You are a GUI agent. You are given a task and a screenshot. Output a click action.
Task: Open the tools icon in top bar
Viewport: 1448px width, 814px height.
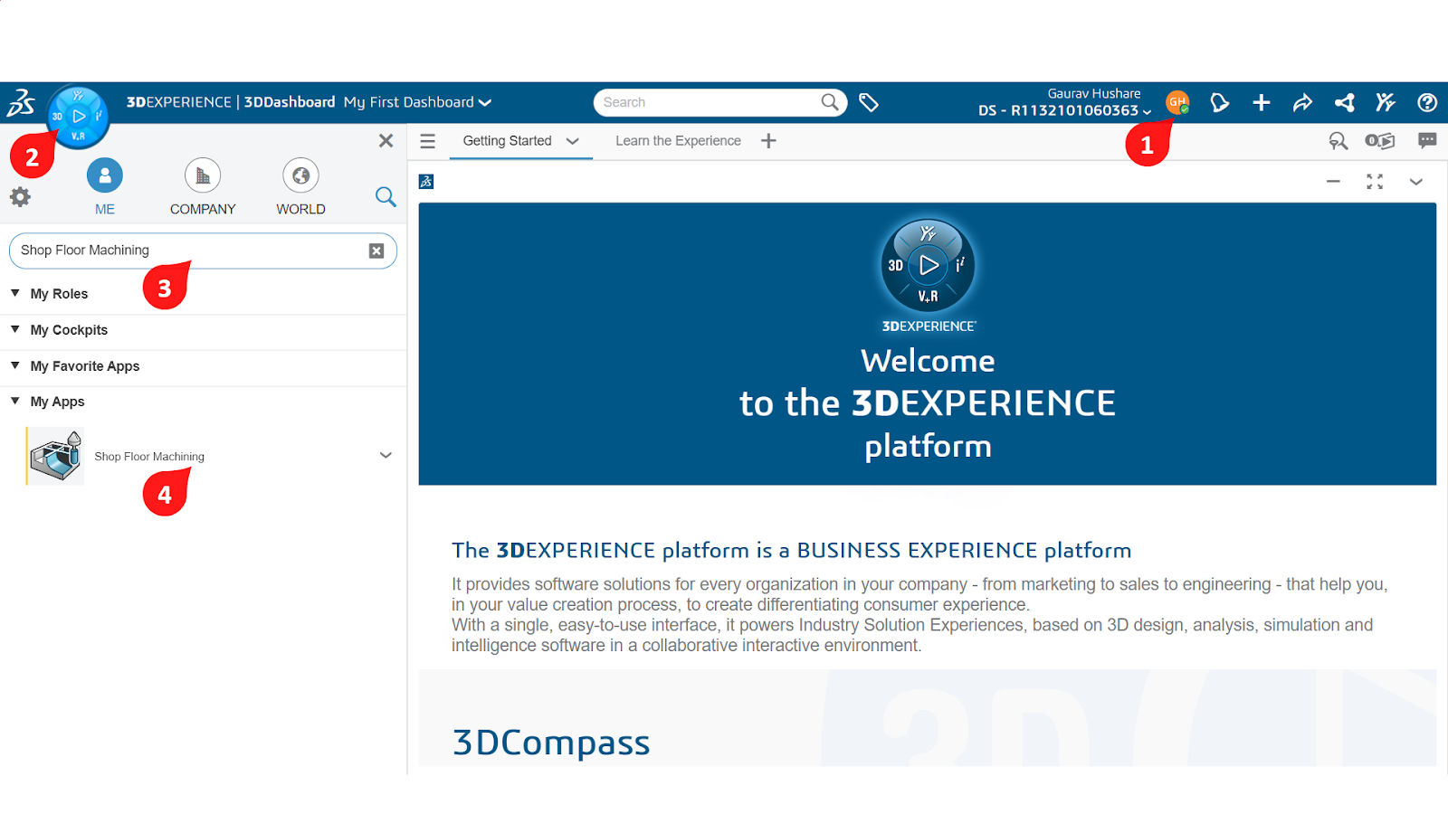tap(1386, 102)
